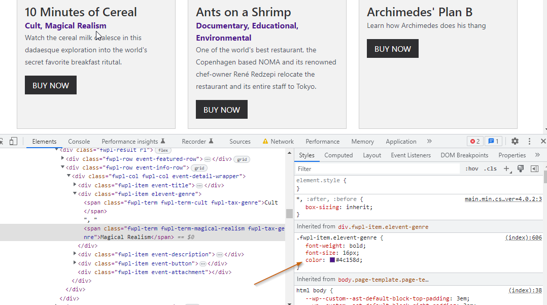Click flex badge on fwpl-result node
The image size is (547, 305).
pos(163,150)
